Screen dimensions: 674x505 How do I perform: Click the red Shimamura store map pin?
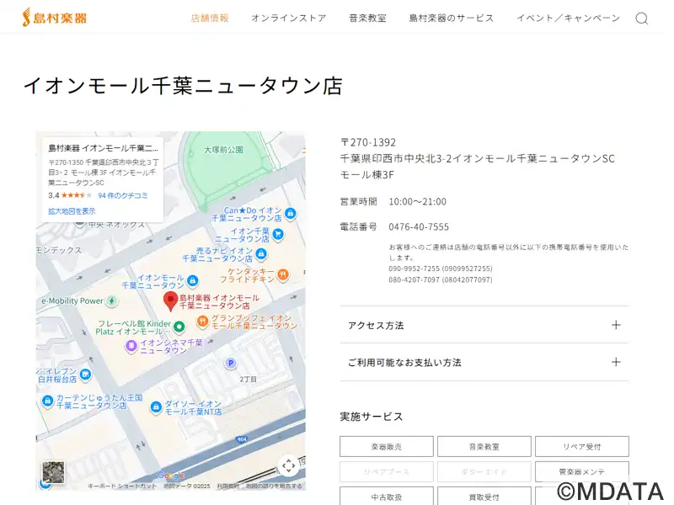(x=171, y=301)
